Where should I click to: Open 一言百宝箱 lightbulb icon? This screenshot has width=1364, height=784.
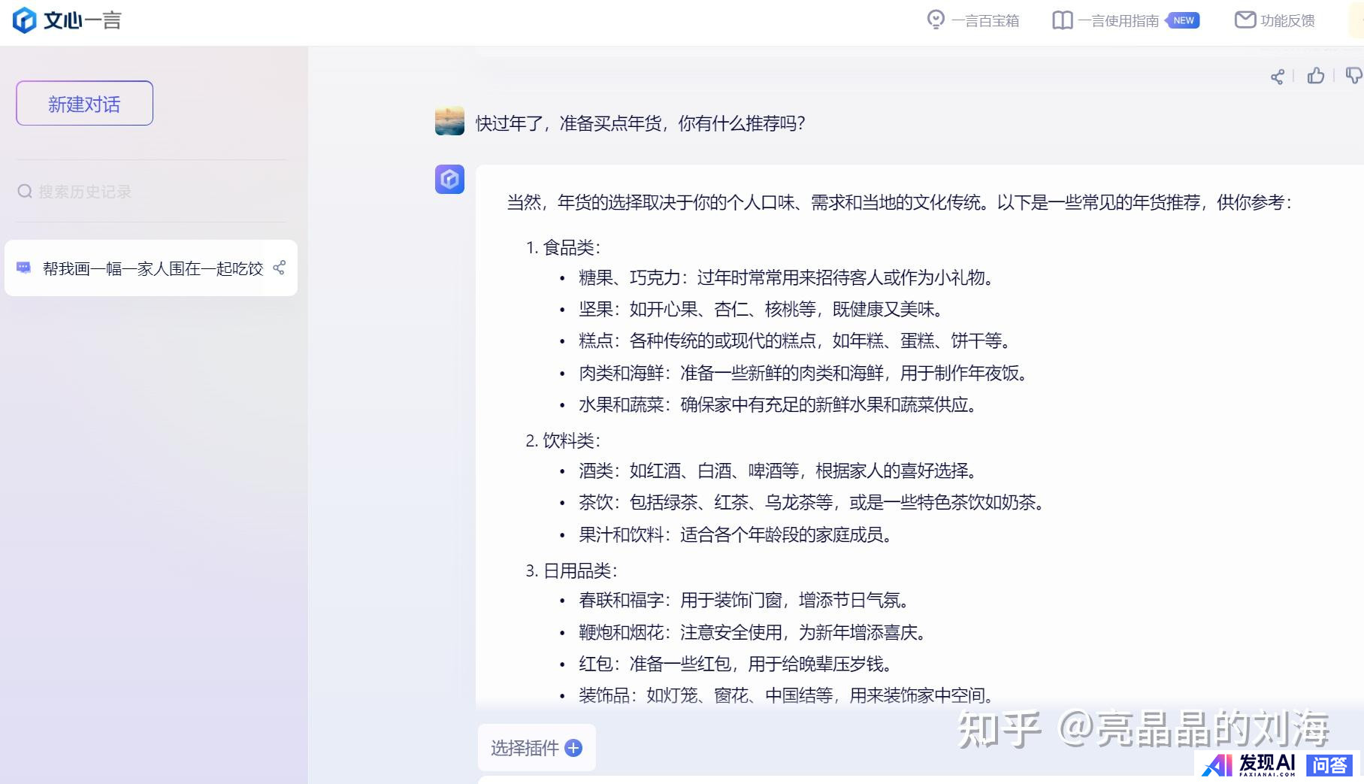pos(936,20)
